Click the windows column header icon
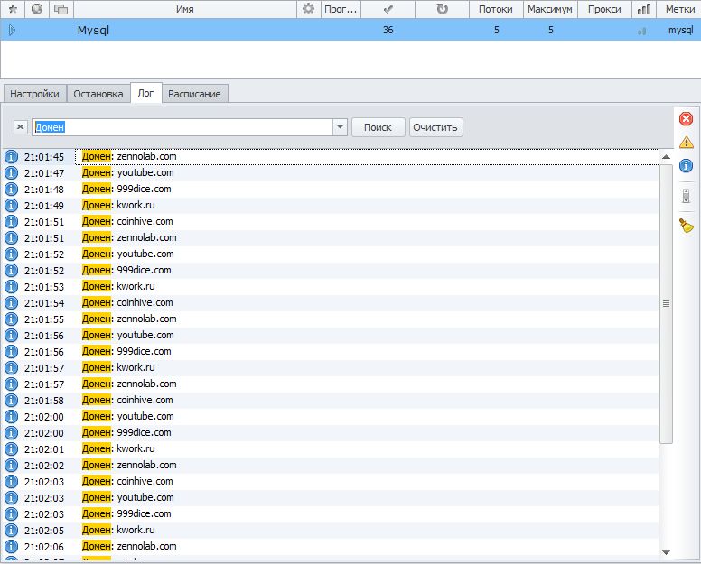 pyautogui.click(x=61, y=9)
